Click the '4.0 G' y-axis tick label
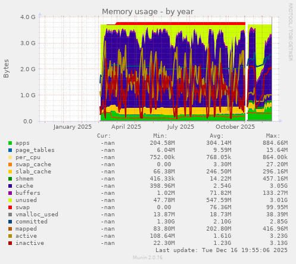Image resolution: width=296 pixels, height=264 pixels. [28, 17]
